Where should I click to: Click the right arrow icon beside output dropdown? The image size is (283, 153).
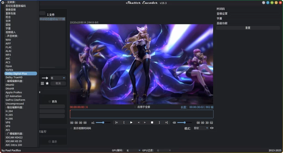[x=45, y=78]
